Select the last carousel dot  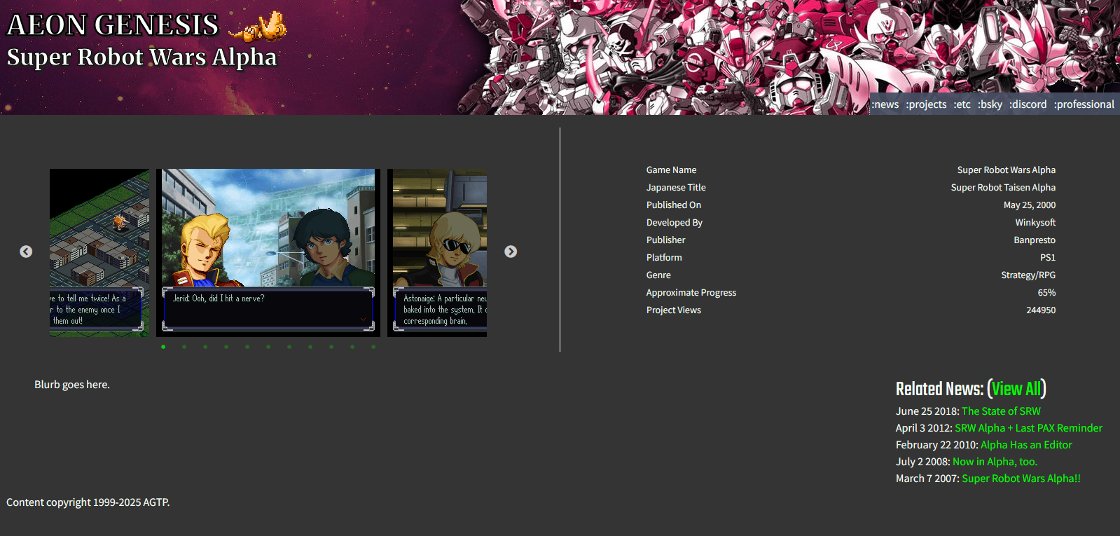[373, 347]
